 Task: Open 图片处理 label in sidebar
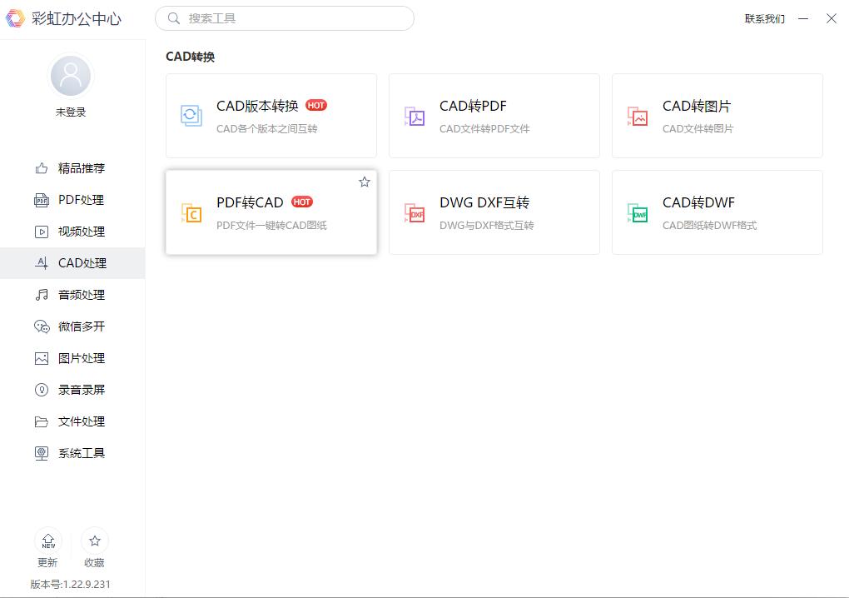click(82, 359)
